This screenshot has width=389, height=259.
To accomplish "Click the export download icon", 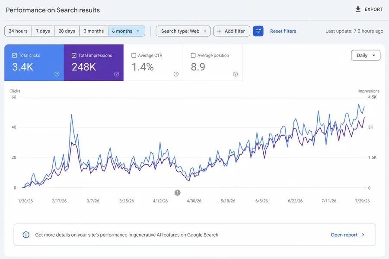I will (358, 9).
